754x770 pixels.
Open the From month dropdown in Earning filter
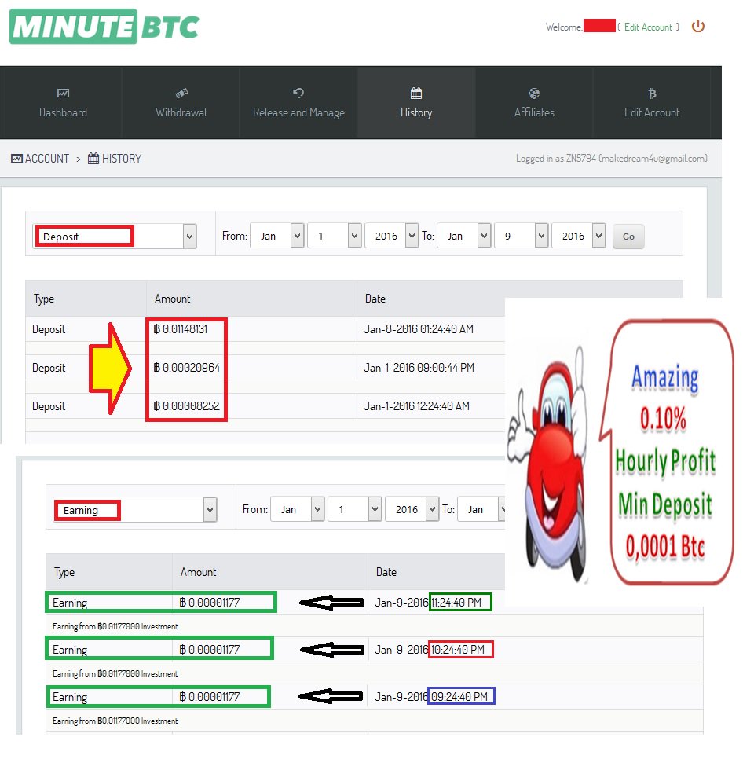click(x=298, y=509)
